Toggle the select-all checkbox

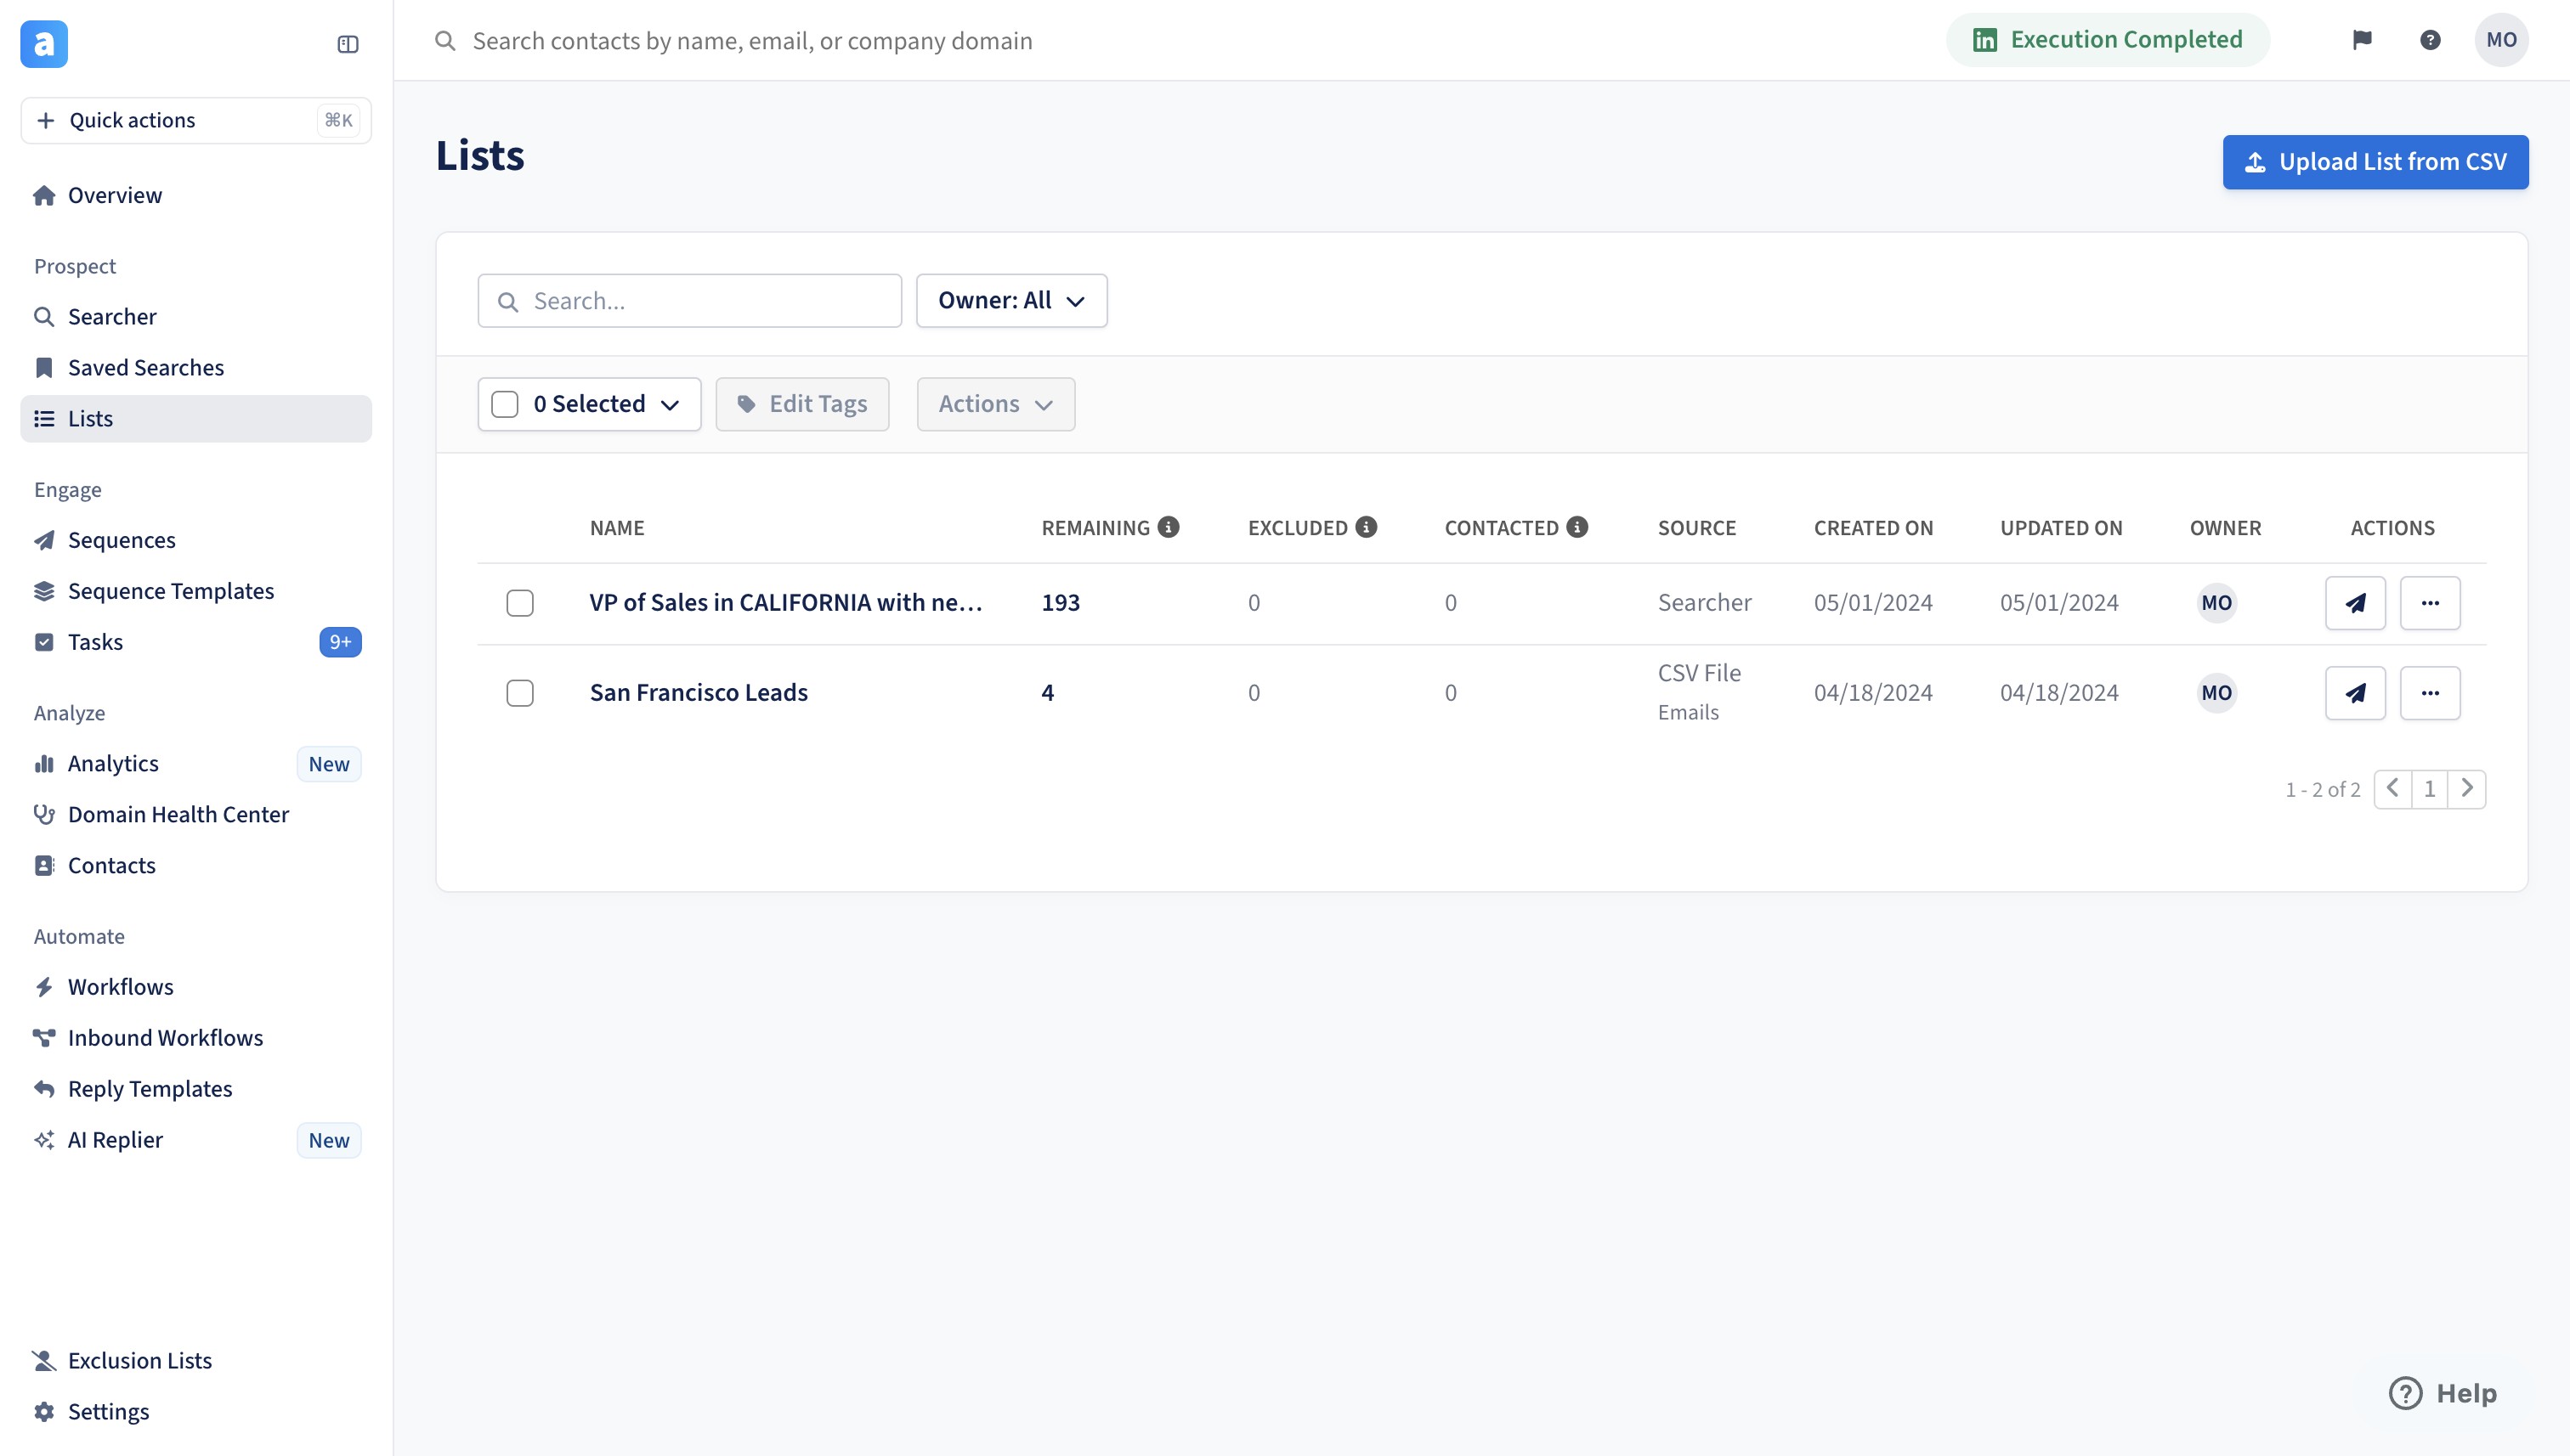tap(505, 404)
